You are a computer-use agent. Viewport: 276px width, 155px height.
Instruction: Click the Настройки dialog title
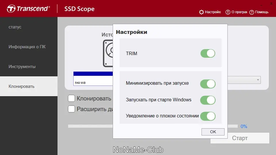pyautogui.click(x=131, y=32)
